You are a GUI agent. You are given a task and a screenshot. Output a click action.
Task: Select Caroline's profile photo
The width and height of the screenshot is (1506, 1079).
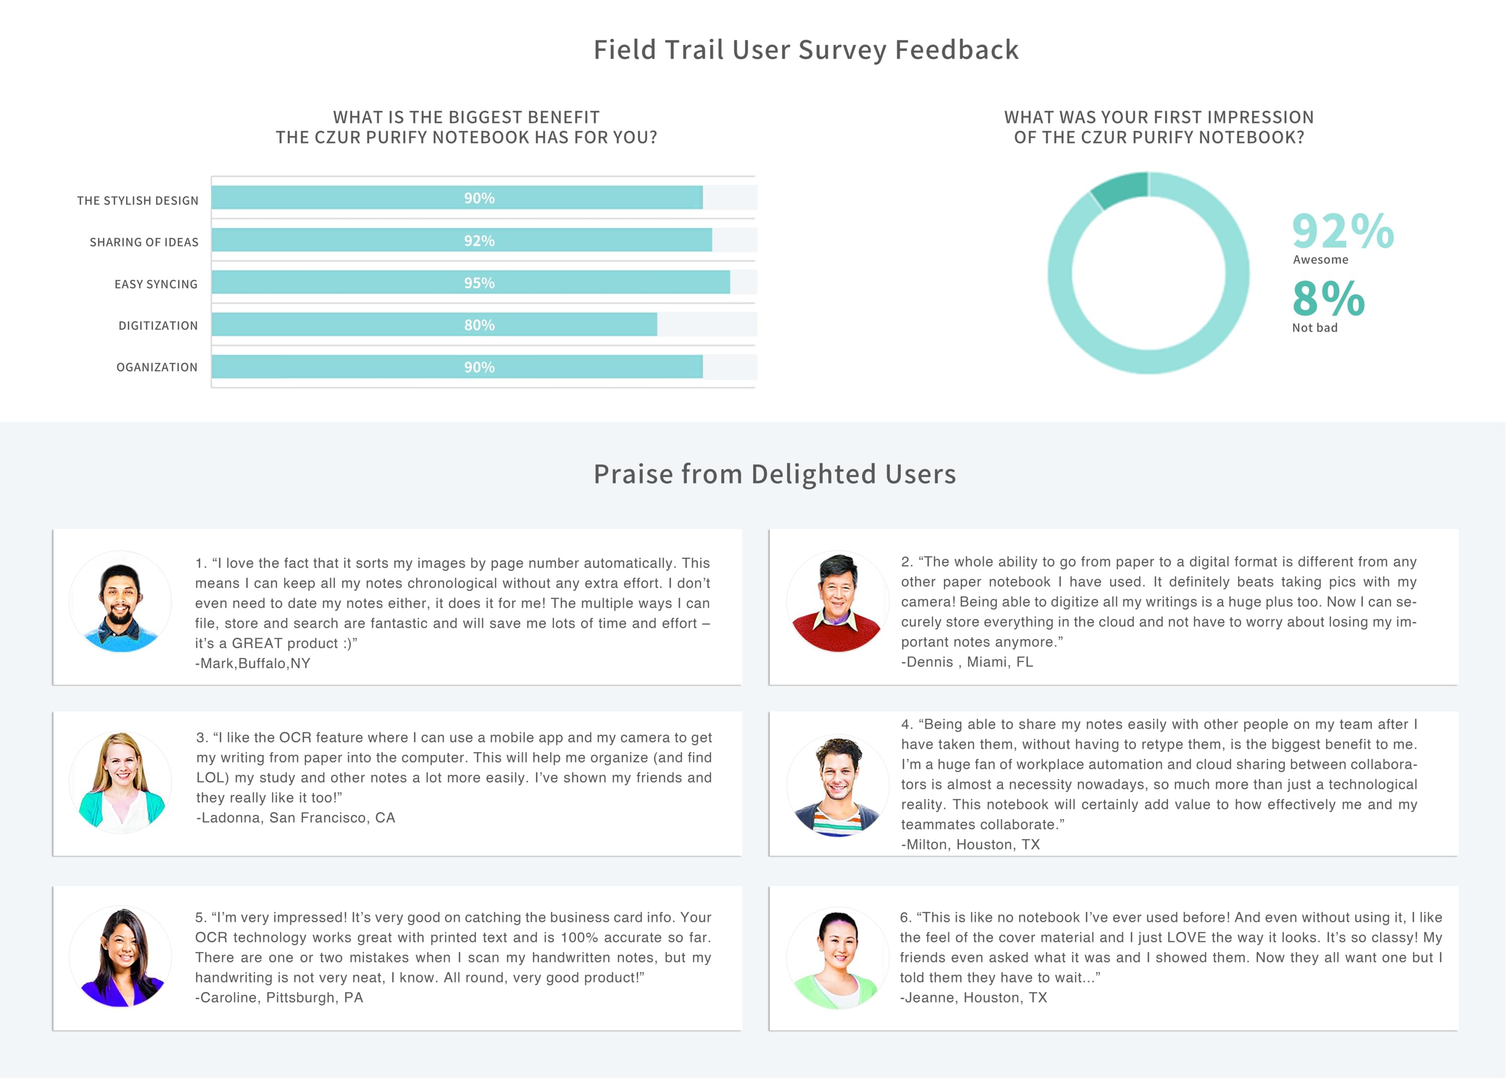tap(120, 956)
